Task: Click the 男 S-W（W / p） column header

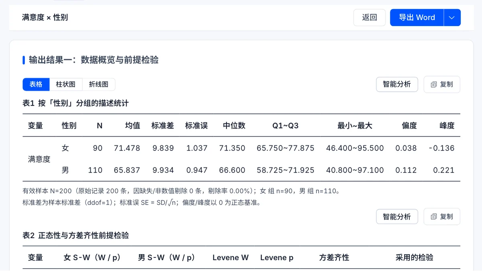Action: tap(167, 258)
